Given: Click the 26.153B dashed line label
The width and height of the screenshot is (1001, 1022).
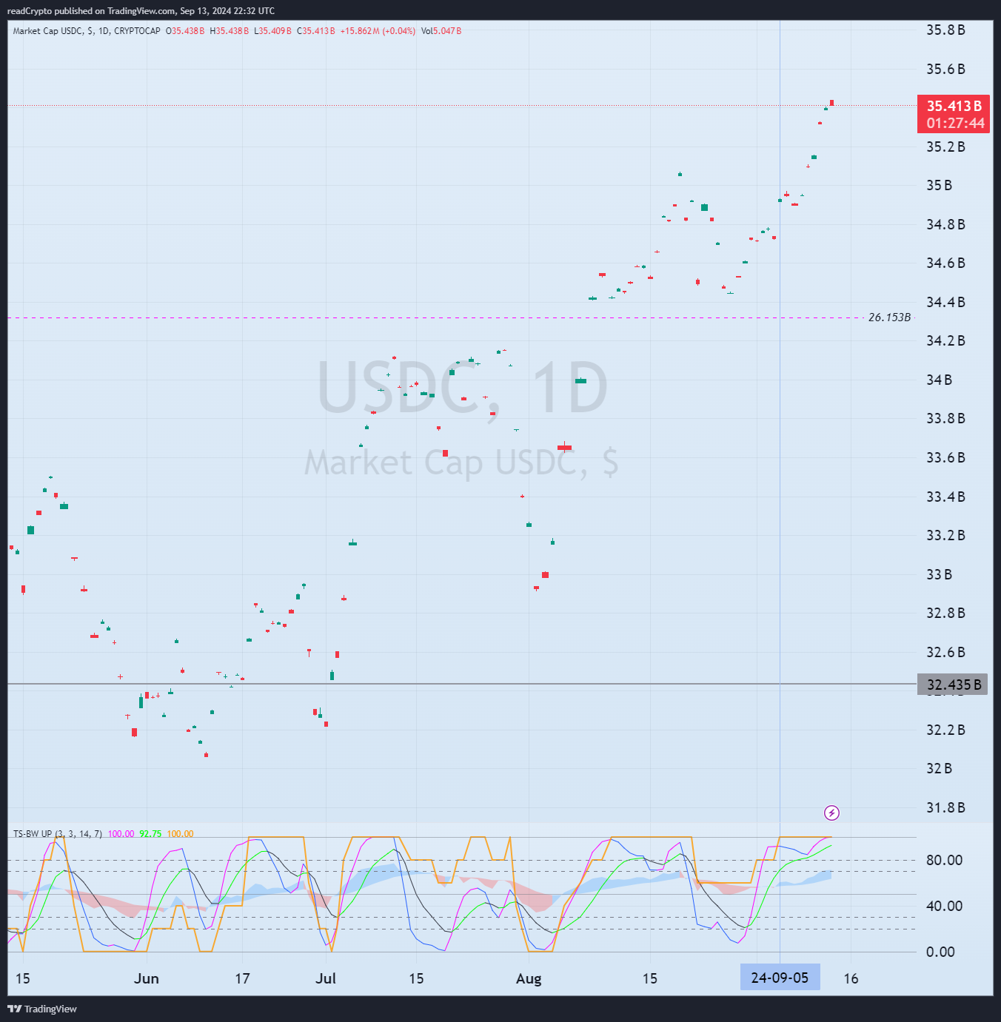Looking at the screenshot, I should pos(889,317).
